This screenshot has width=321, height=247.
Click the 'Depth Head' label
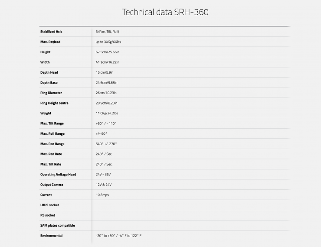tap(49, 72)
